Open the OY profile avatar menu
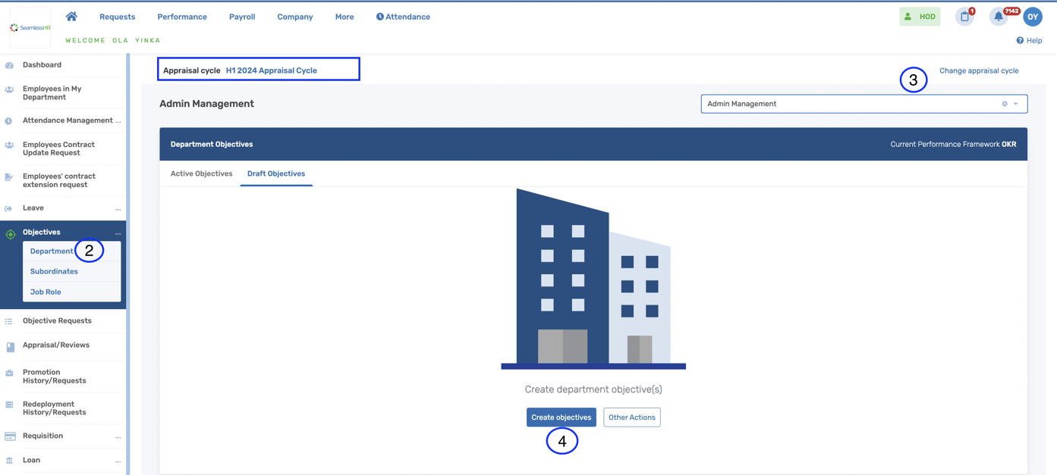This screenshot has height=475, width=1057. click(1033, 16)
